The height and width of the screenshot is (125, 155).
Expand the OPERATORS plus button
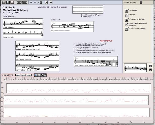tap(141, 2)
